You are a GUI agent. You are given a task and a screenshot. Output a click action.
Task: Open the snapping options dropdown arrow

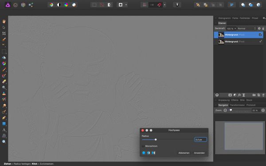[164, 5]
